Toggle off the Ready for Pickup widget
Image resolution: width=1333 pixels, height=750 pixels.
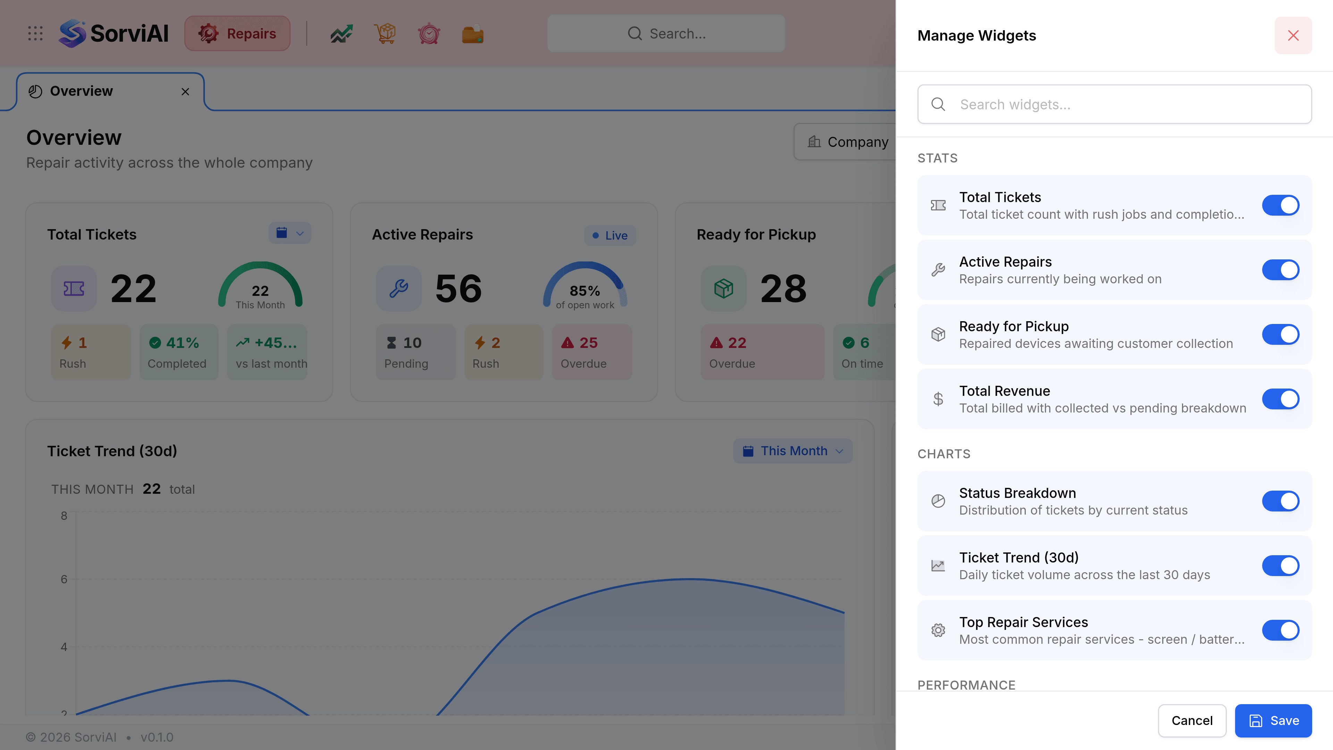pyautogui.click(x=1280, y=334)
